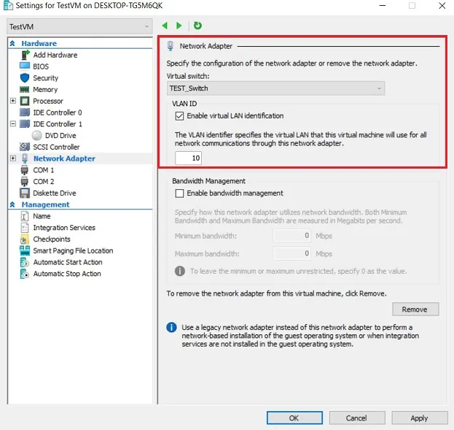
Task: Click the green back navigation arrow
Action: [x=165, y=26]
